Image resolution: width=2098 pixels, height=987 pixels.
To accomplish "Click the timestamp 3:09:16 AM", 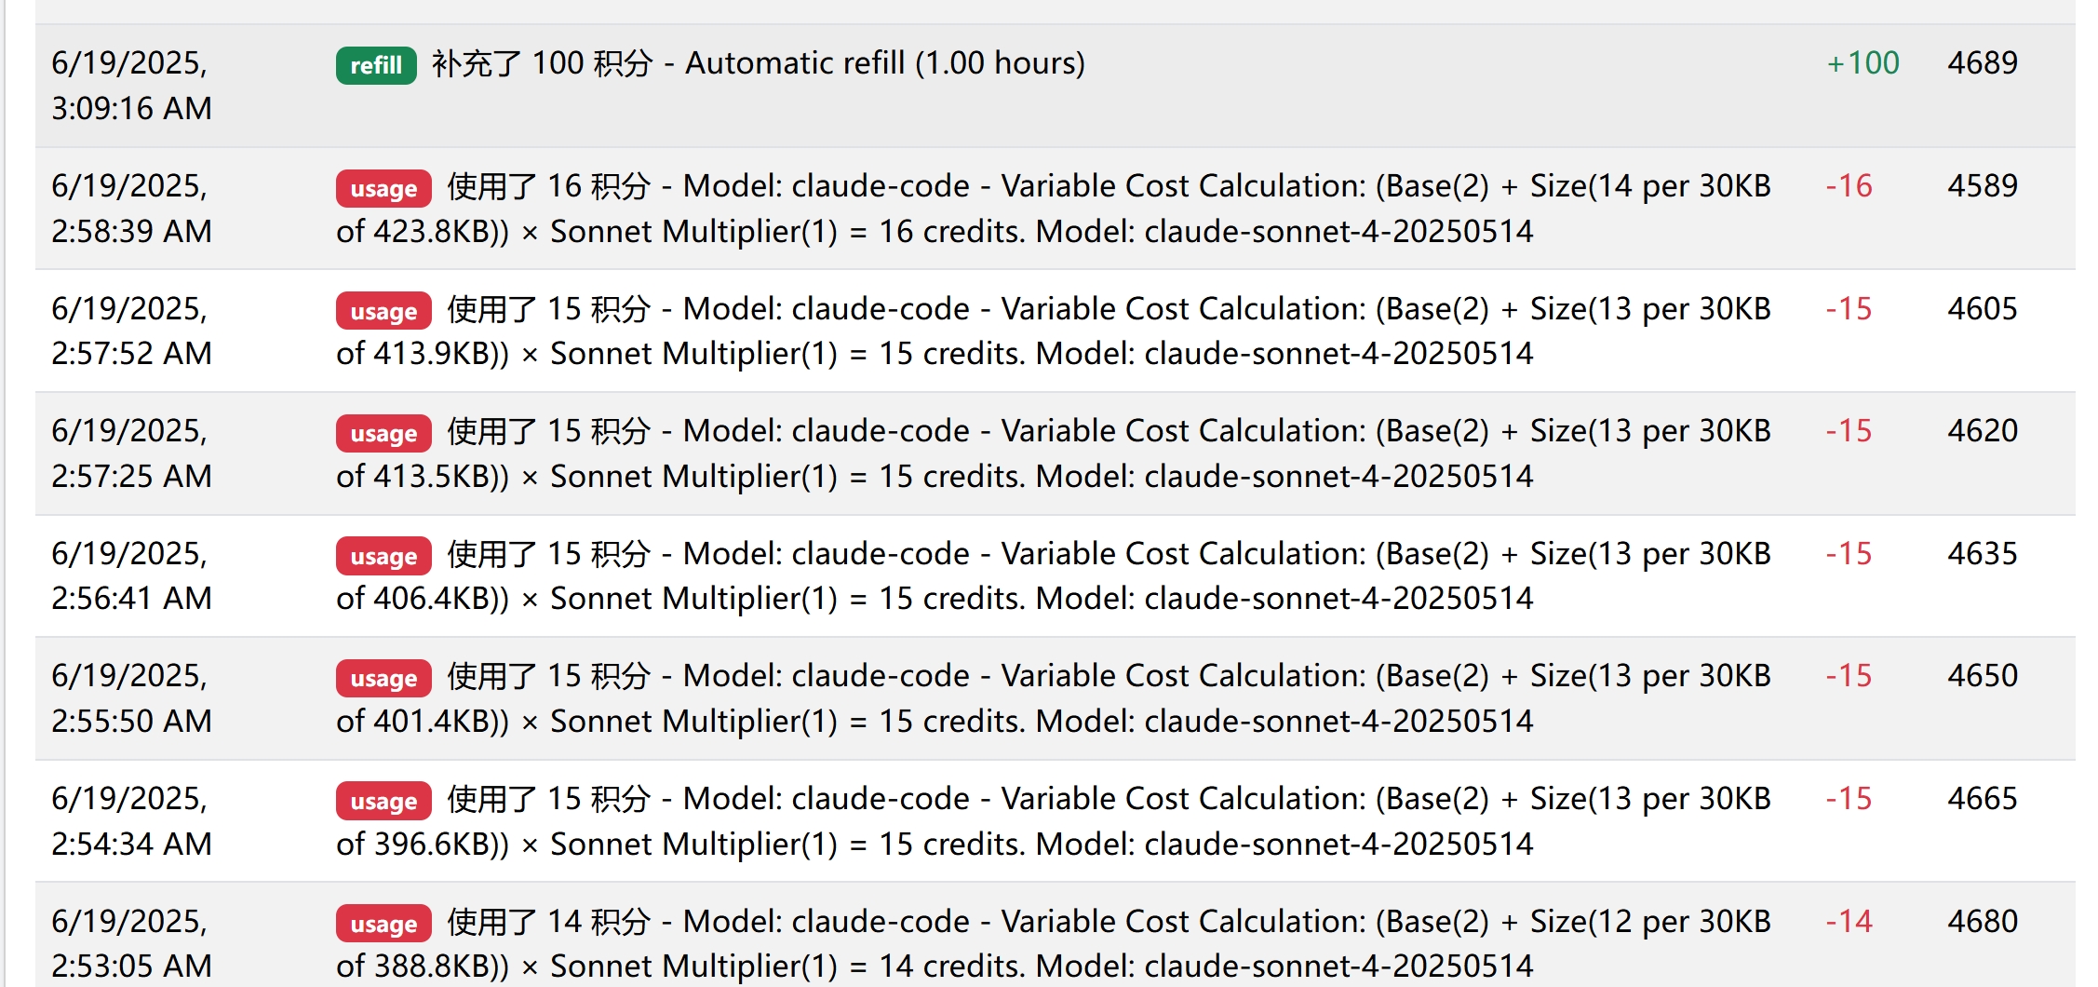I will tap(131, 108).
